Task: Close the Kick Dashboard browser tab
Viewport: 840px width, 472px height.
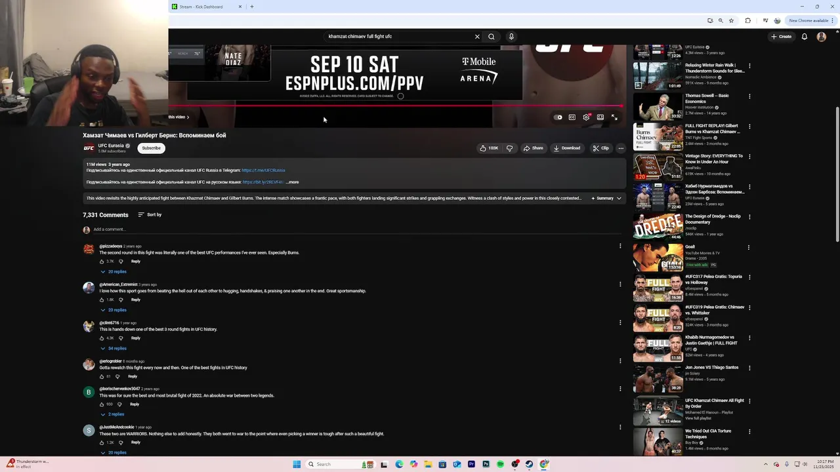Action: click(240, 7)
